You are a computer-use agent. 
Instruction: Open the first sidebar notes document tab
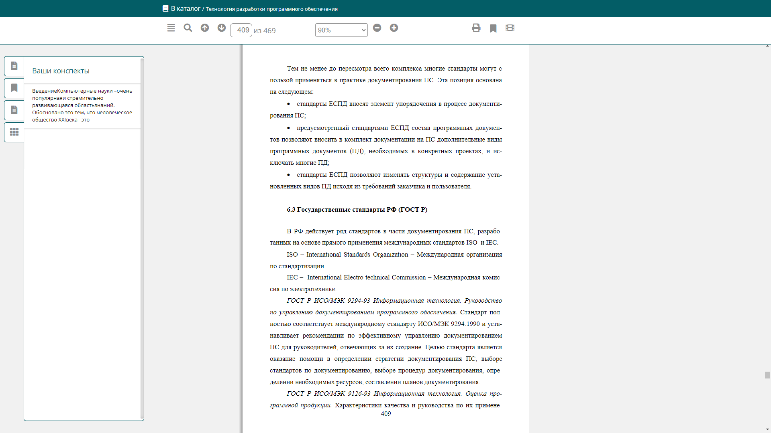14,66
